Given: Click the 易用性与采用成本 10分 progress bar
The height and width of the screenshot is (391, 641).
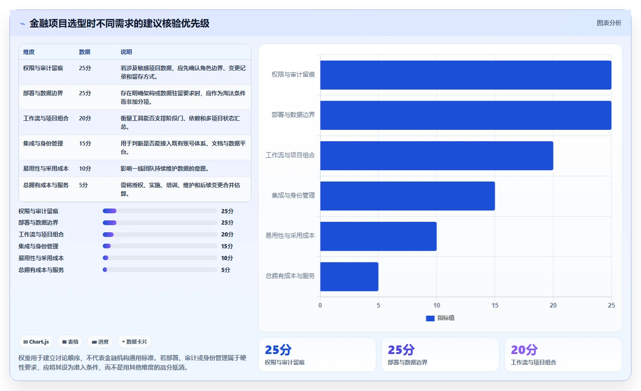Looking at the screenshot, I should pyautogui.click(x=160, y=258).
